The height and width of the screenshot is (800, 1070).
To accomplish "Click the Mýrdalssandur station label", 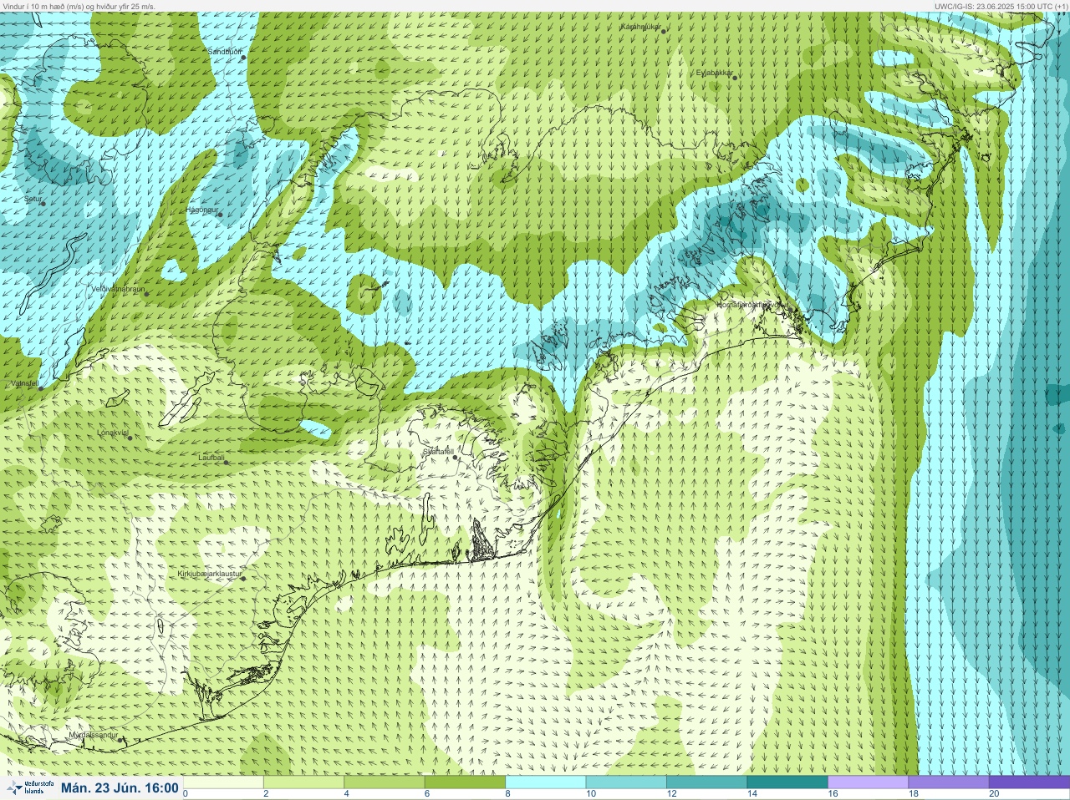I will point(94,735).
